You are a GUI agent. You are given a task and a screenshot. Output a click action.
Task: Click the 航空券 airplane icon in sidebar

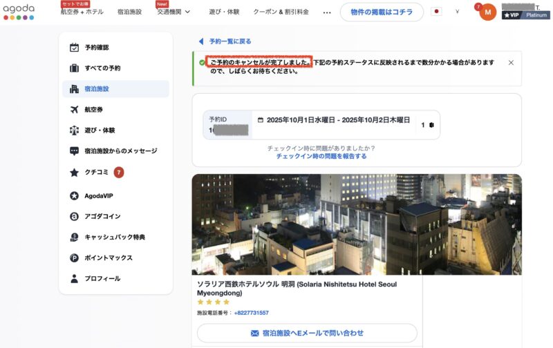(x=75, y=110)
